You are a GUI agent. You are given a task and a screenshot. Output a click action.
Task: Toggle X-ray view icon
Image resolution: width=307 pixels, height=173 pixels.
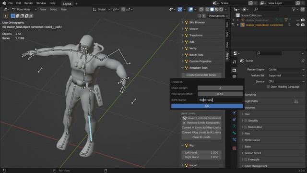(201, 10)
